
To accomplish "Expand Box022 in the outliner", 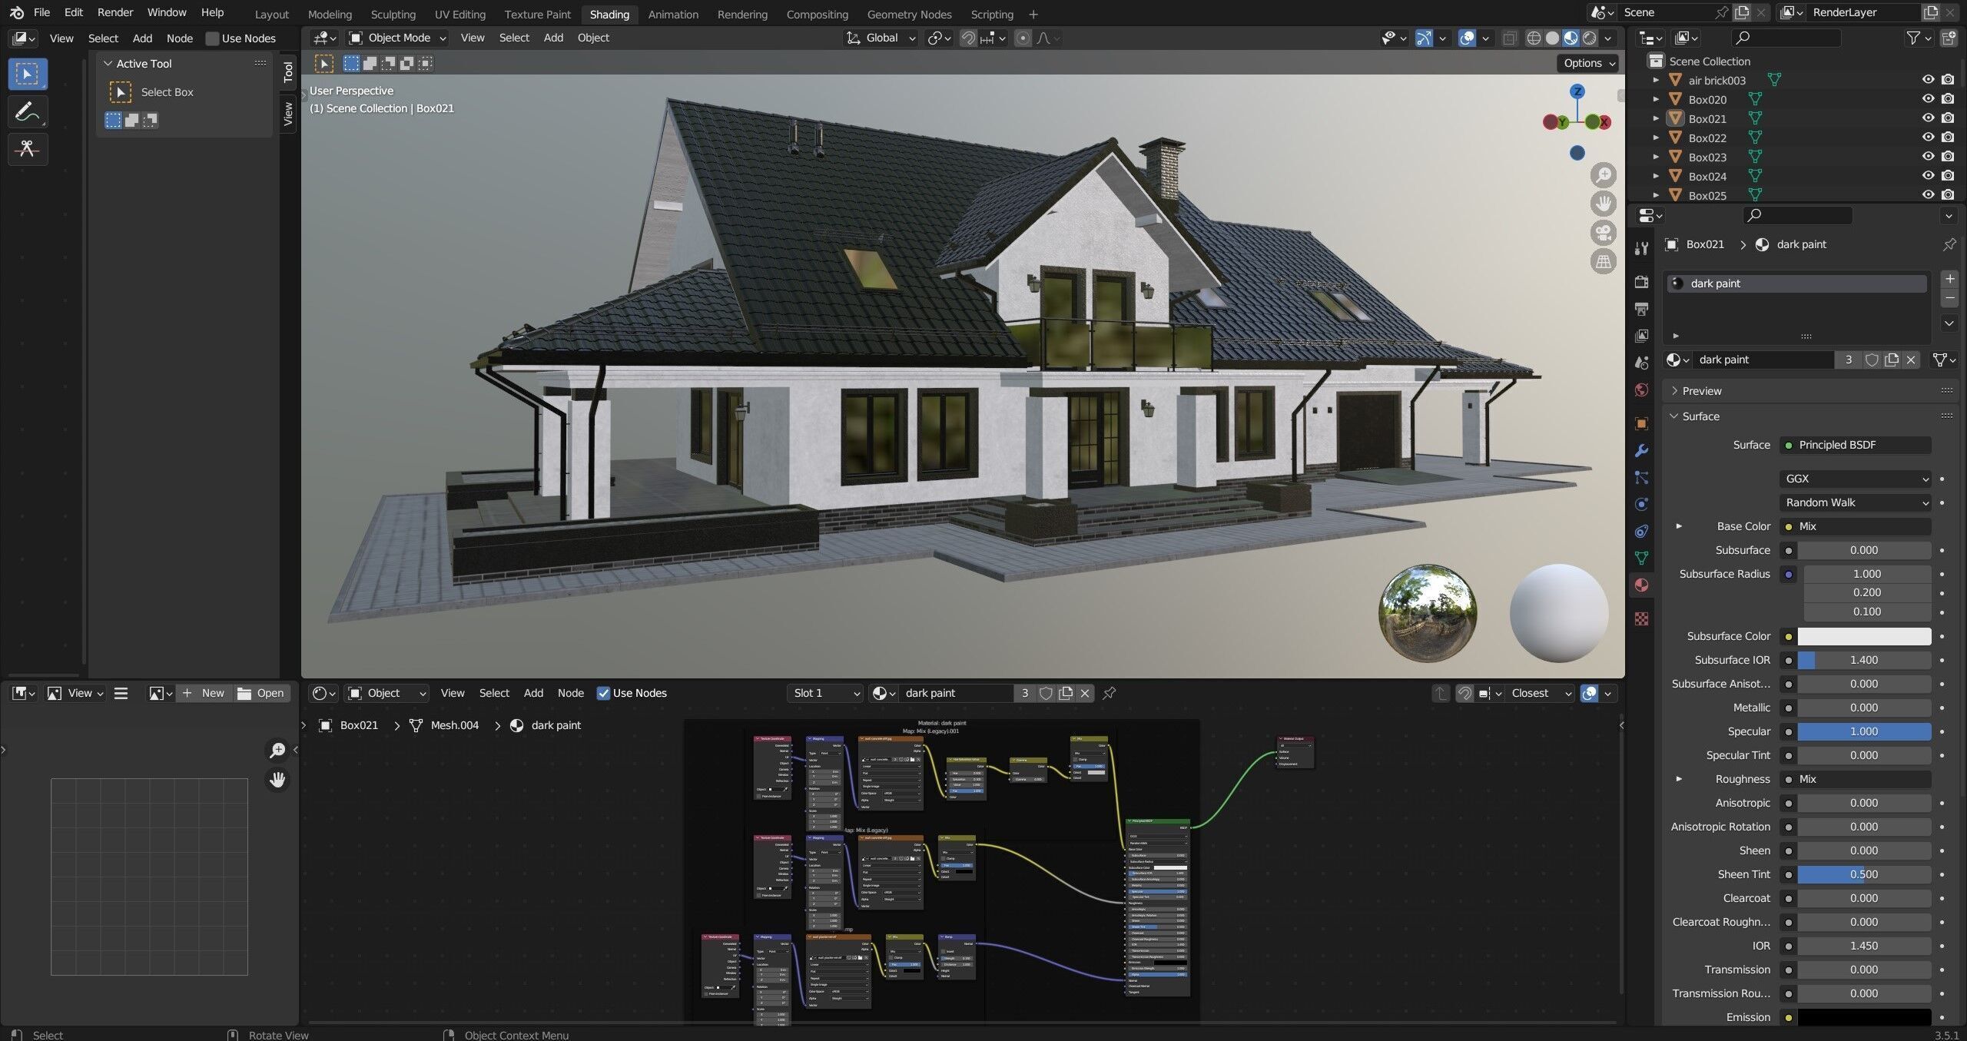I will click(x=1657, y=138).
